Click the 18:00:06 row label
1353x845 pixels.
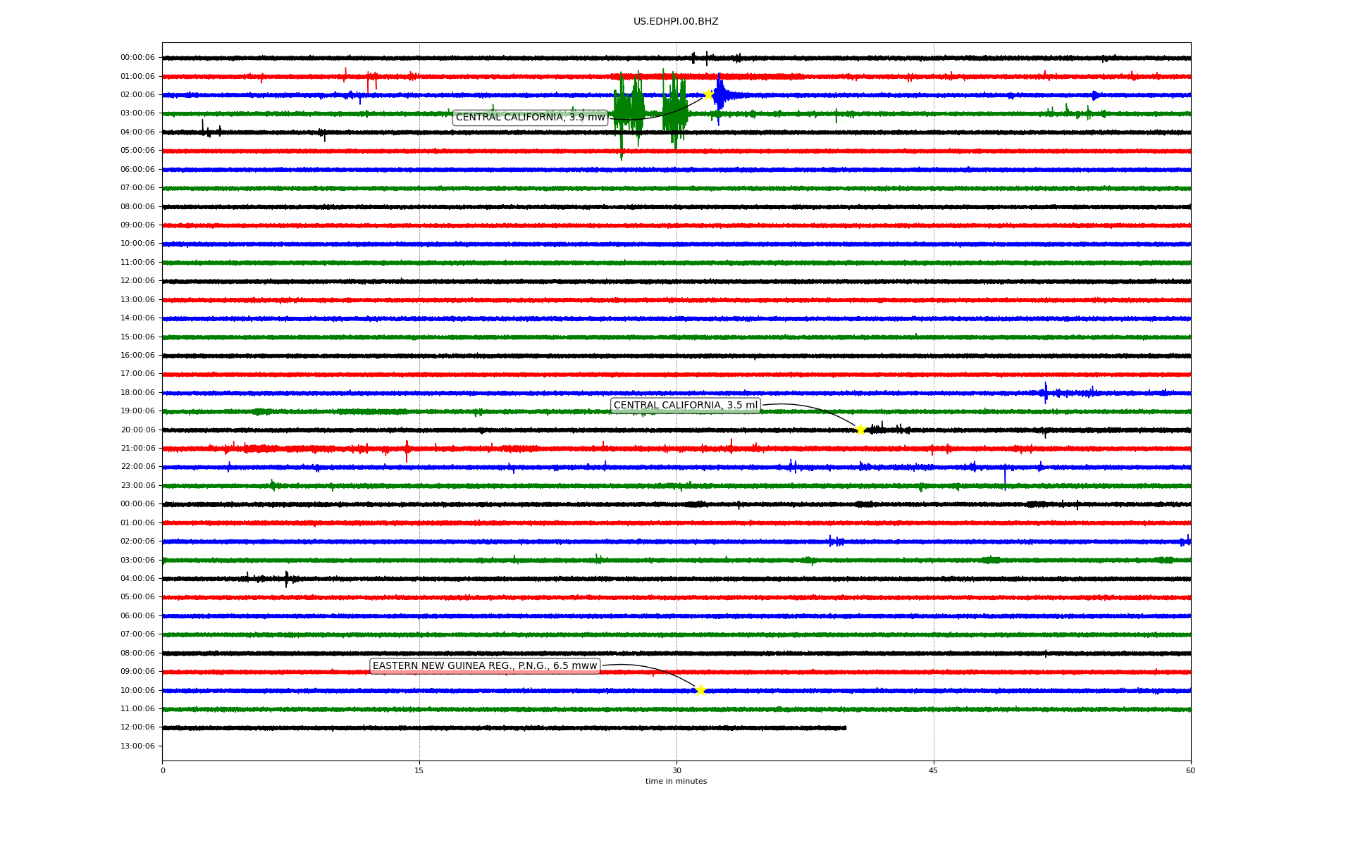pos(137,392)
